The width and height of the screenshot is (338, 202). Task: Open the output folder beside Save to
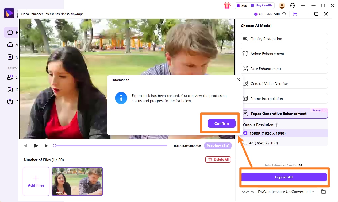[x=323, y=192]
